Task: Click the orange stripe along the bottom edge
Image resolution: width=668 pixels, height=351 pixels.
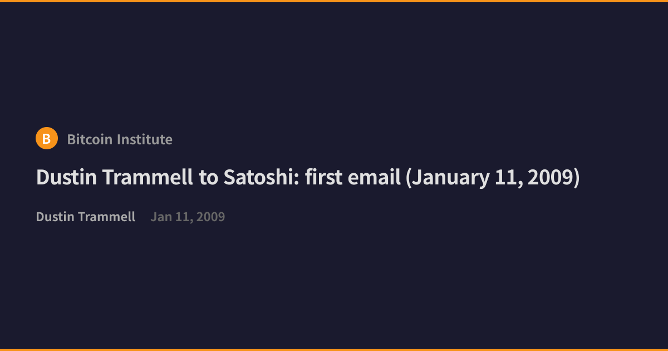Action: click(334, 350)
